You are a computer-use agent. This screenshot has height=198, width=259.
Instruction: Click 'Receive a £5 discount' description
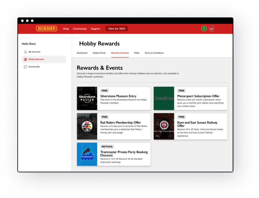(x=124, y=129)
